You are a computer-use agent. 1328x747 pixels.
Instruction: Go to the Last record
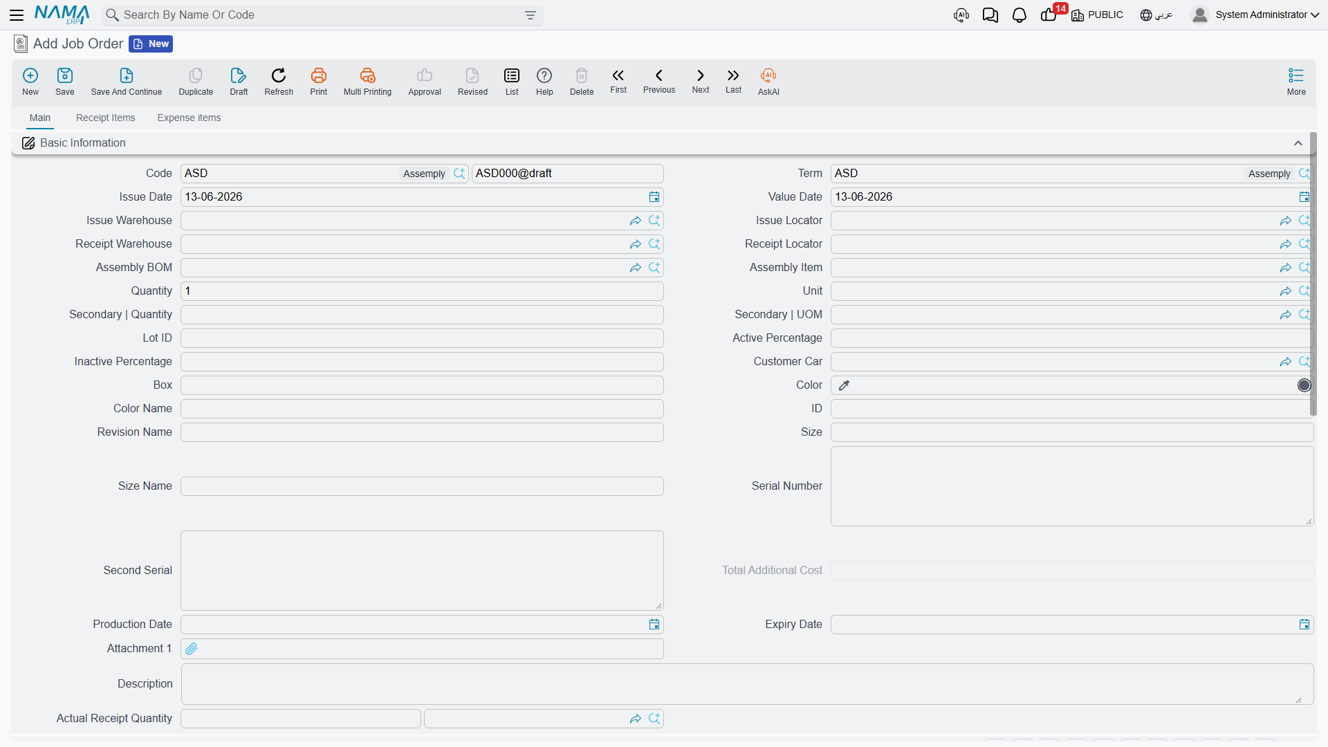pyautogui.click(x=733, y=81)
